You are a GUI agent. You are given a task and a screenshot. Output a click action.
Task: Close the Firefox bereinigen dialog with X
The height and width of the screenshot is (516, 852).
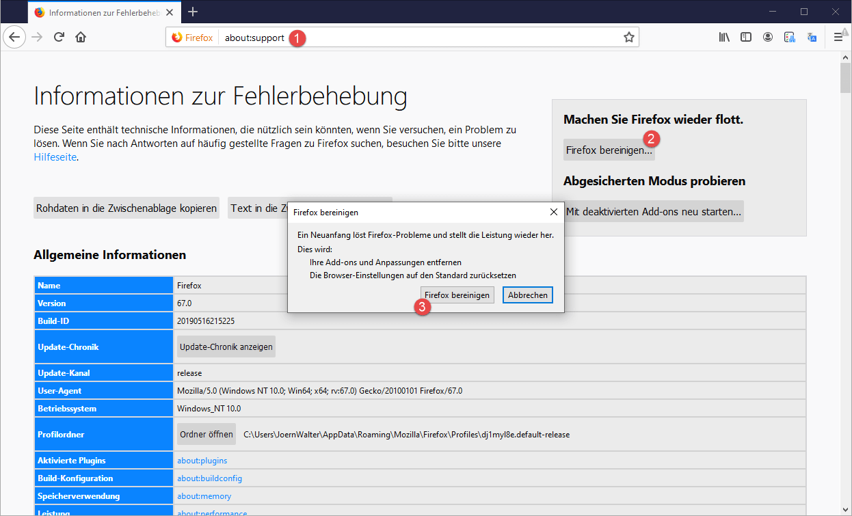(553, 213)
